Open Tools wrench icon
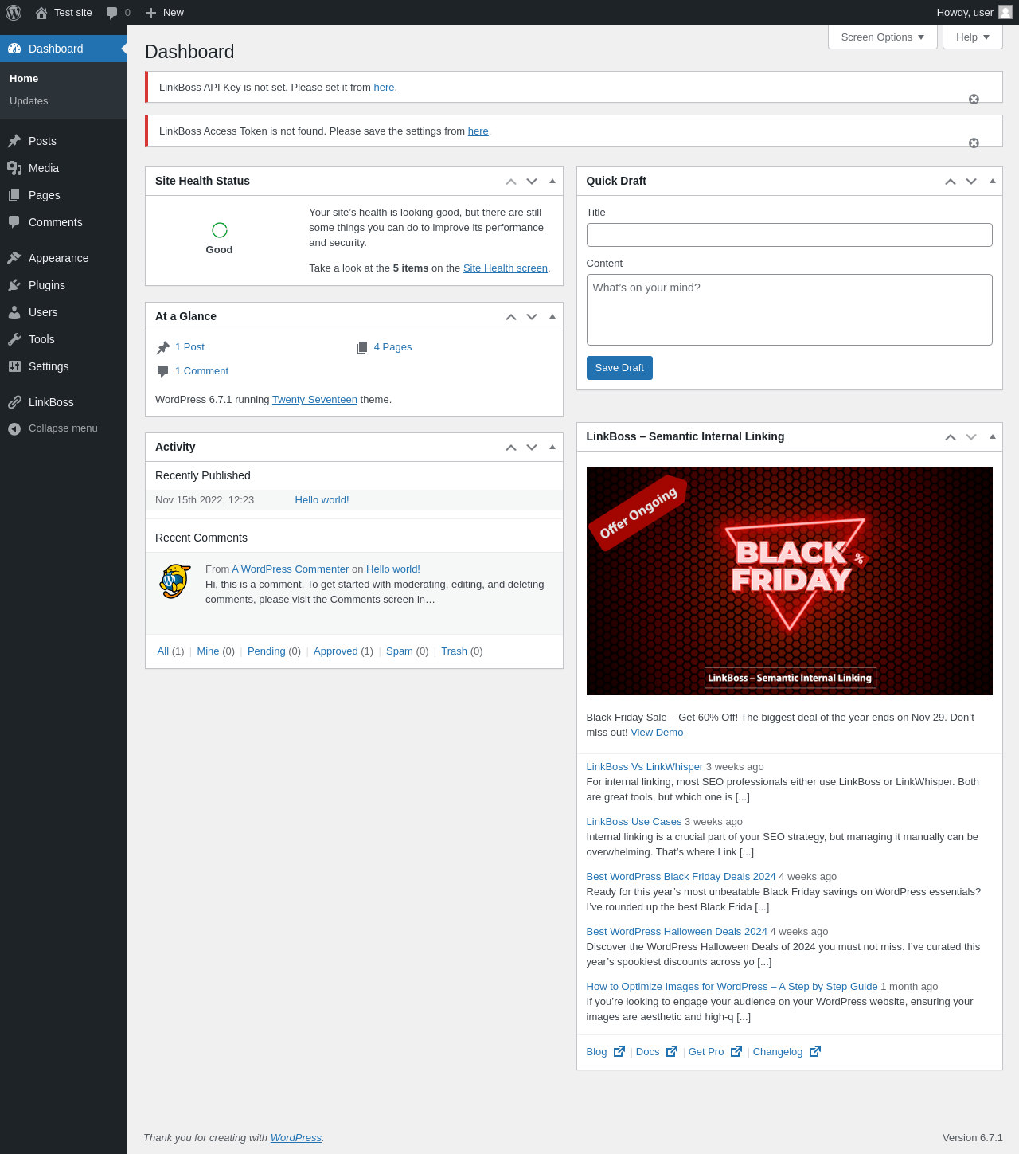Viewport: 1019px width, 1154px height. [x=14, y=339]
